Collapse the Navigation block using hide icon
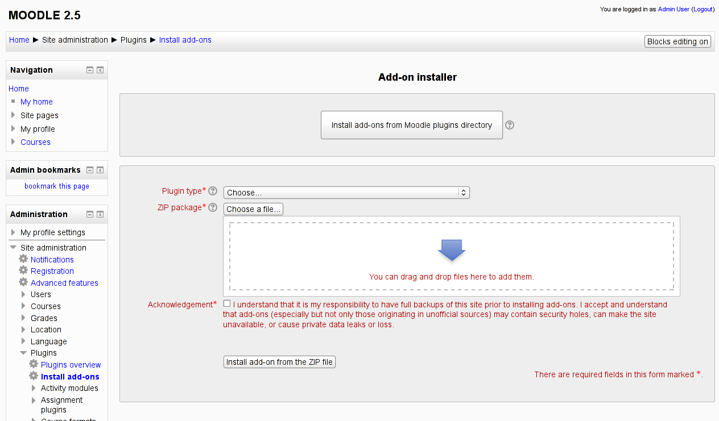Screen dimensions: 719x421 click(90, 70)
